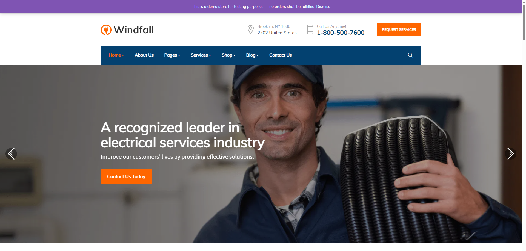Open the Services dropdown menu

click(201, 55)
